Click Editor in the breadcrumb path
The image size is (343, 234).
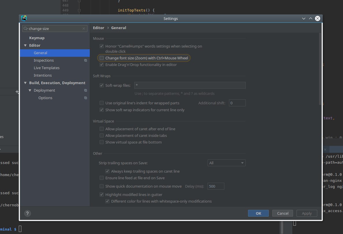point(98,28)
